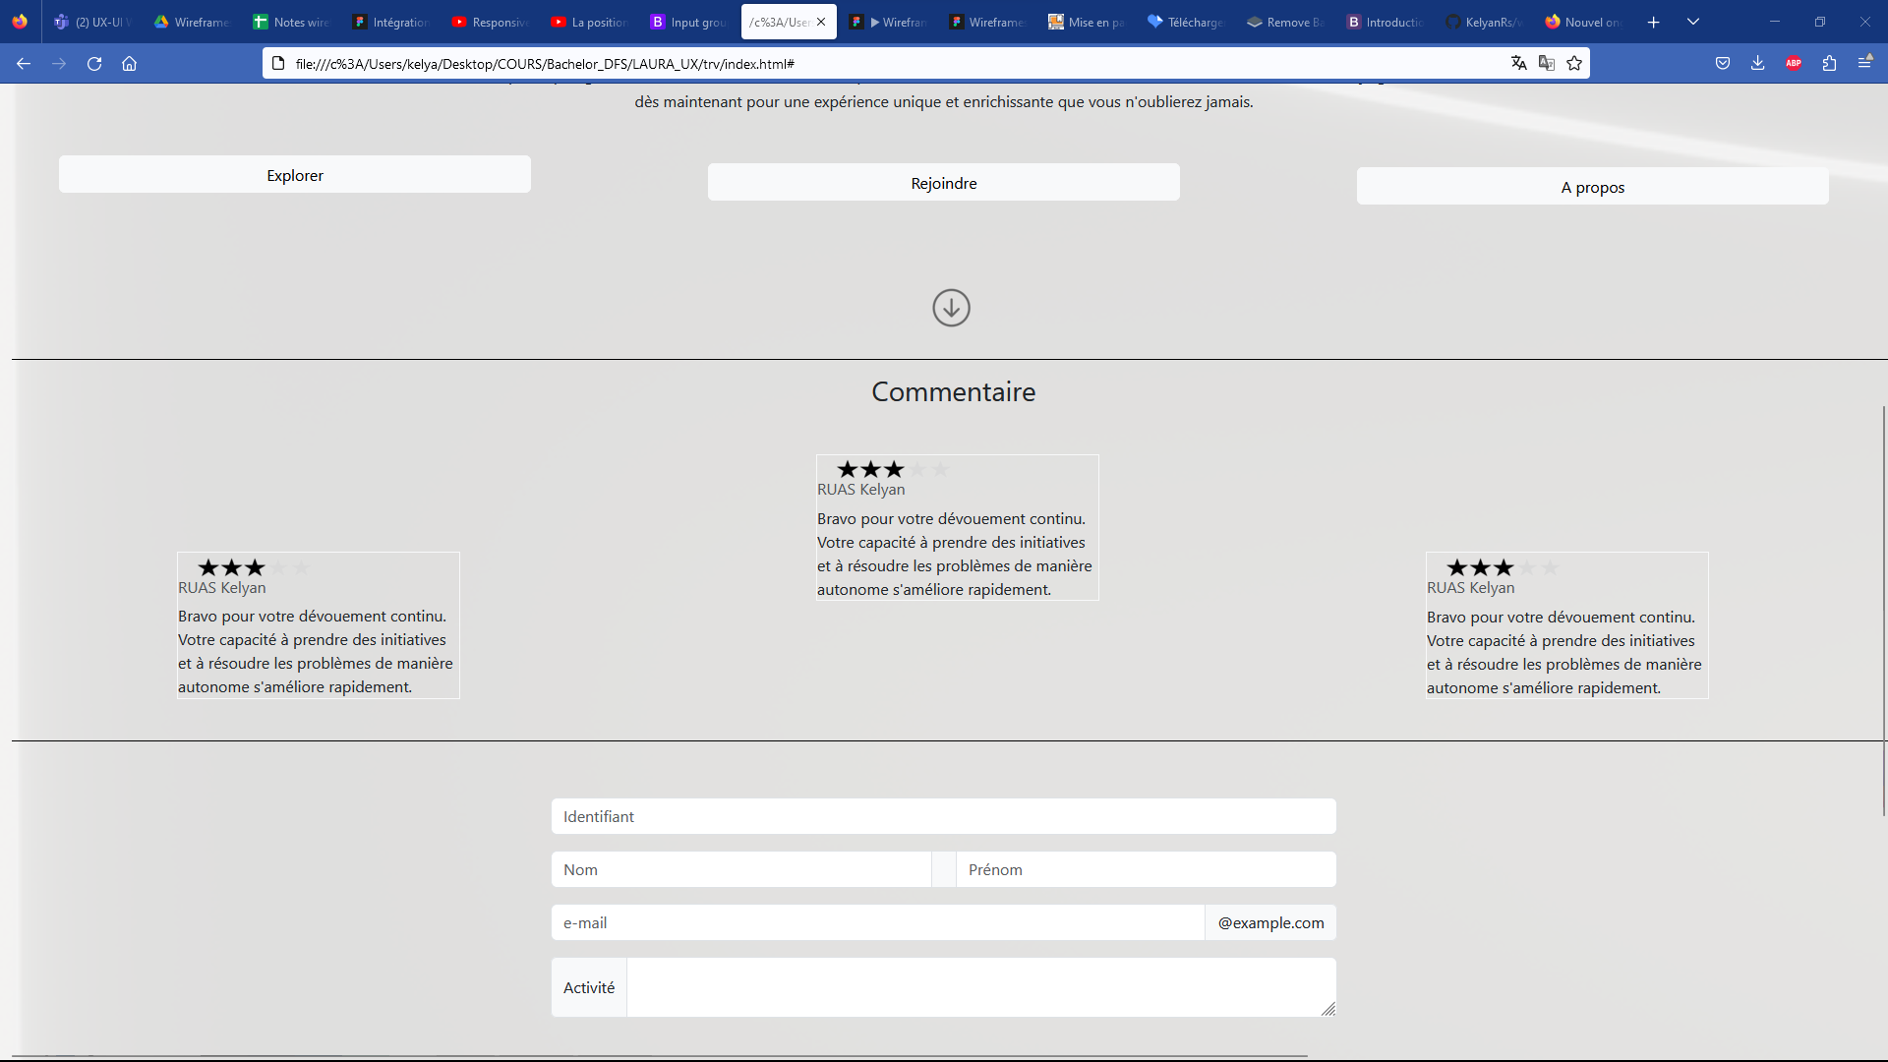
Task: Switch to the Intégration Figma tab
Action: (x=389, y=21)
